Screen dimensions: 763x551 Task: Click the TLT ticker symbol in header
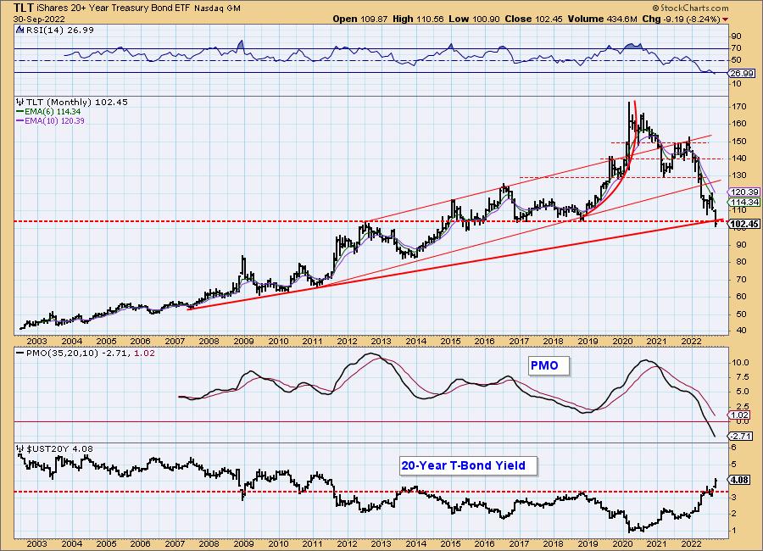point(24,8)
